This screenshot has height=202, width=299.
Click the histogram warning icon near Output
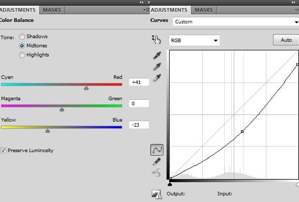157,194
